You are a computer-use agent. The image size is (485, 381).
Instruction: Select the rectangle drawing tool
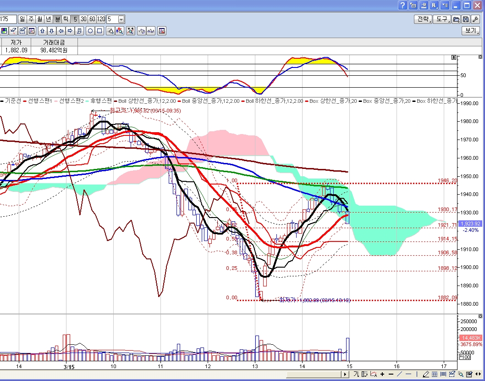pos(99,31)
